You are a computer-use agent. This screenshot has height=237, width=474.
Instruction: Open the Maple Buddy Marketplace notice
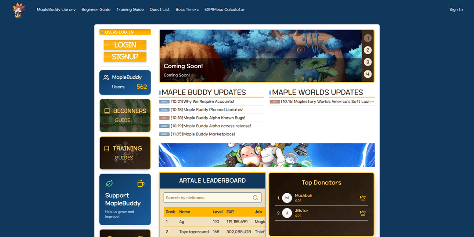point(209,134)
